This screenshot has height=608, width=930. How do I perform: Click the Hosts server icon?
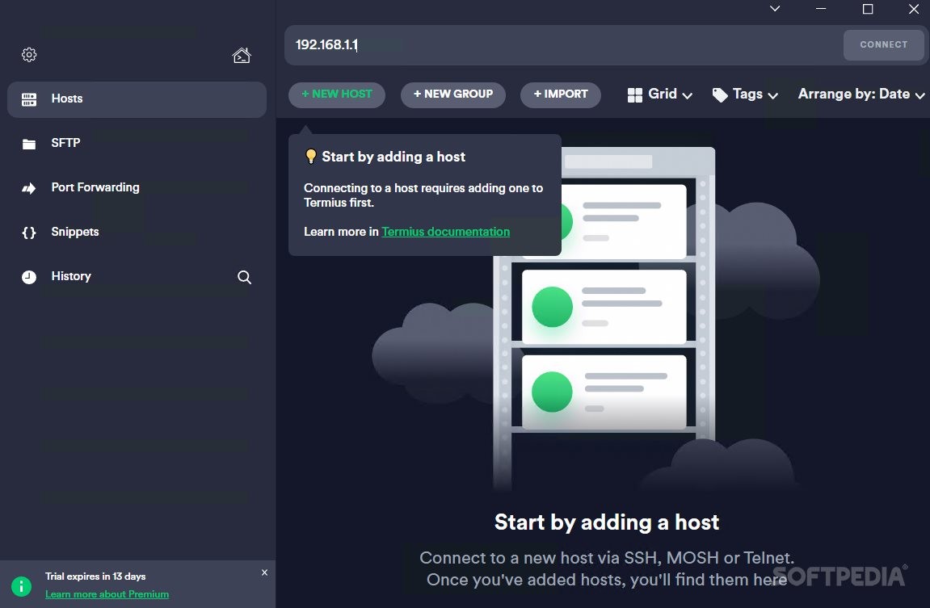[29, 99]
